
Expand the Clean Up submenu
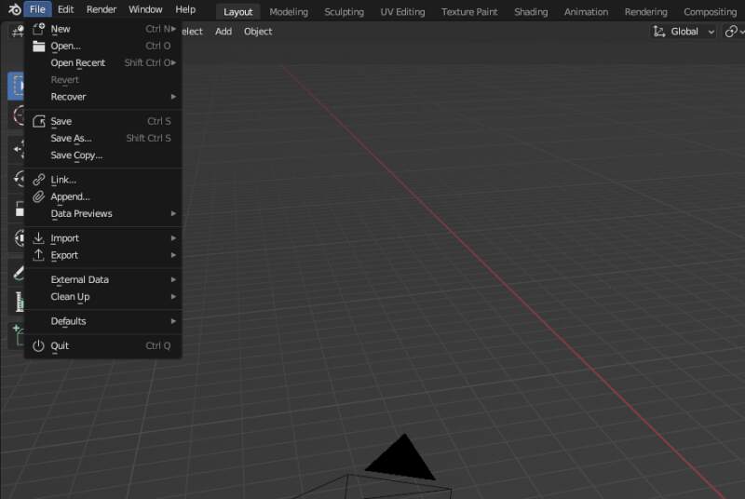pos(103,297)
